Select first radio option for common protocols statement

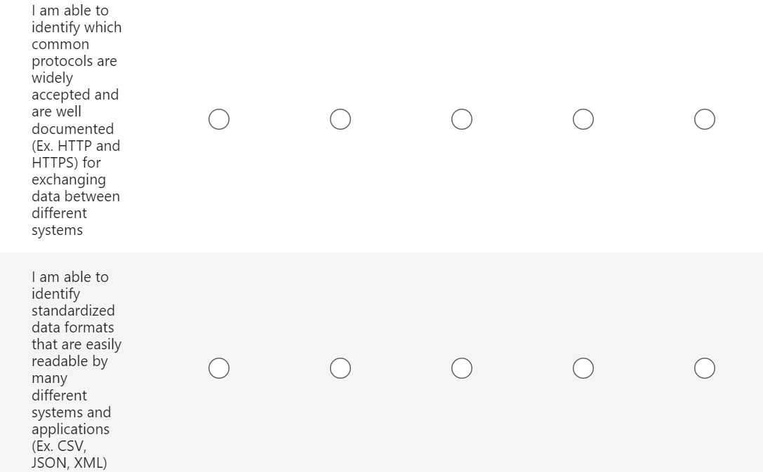219,120
